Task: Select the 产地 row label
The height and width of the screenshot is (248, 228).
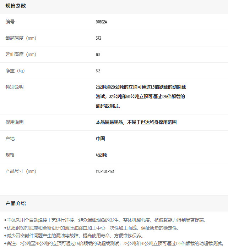Action: (x=10, y=139)
